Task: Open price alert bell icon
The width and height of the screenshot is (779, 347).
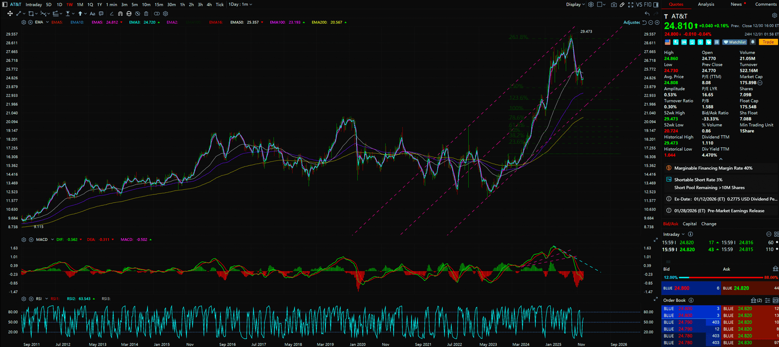Action: click(753, 42)
